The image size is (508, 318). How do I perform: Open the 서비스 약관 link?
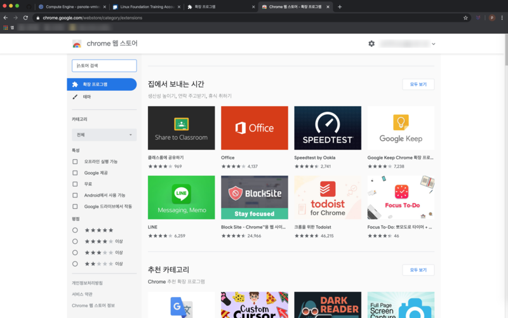coord(82,294)
